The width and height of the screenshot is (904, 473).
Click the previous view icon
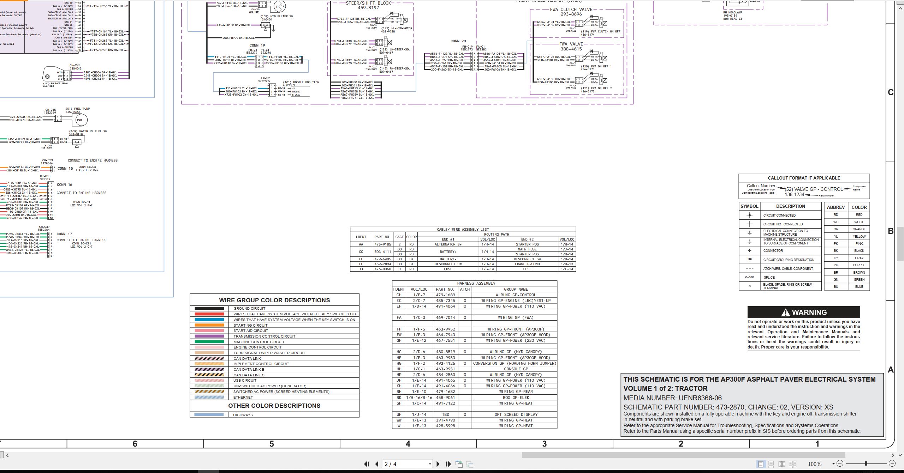(x=459, y=464)
